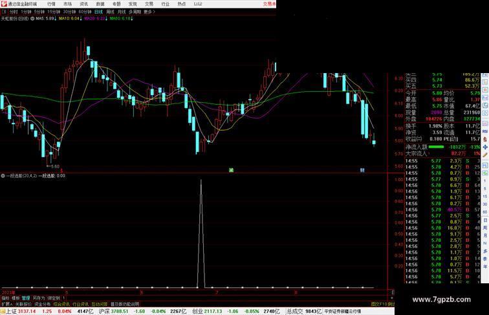Select 日 period shortcut in right sidebar
The image size is (489, 315).
click(485, 220)
